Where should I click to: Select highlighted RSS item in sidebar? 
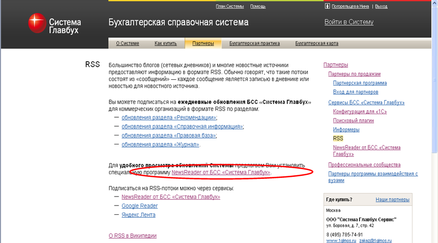coord(338,138)
